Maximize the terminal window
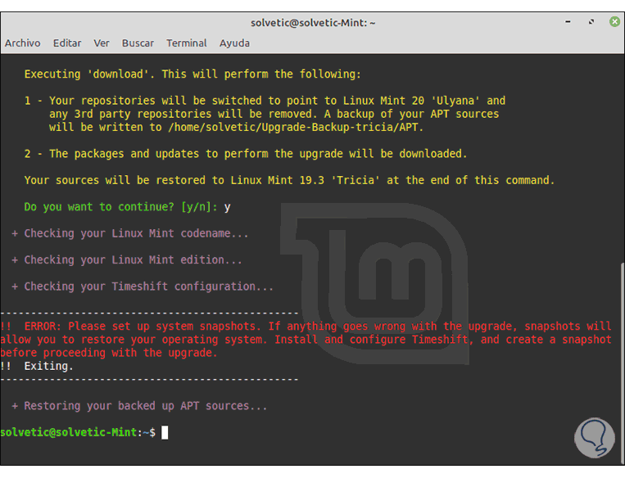 pyautogui.click(x=591, y=22)
